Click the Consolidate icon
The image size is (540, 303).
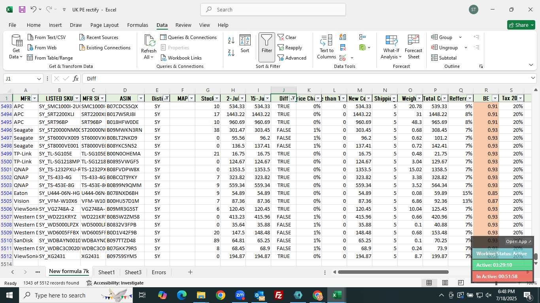click(363, 37)
